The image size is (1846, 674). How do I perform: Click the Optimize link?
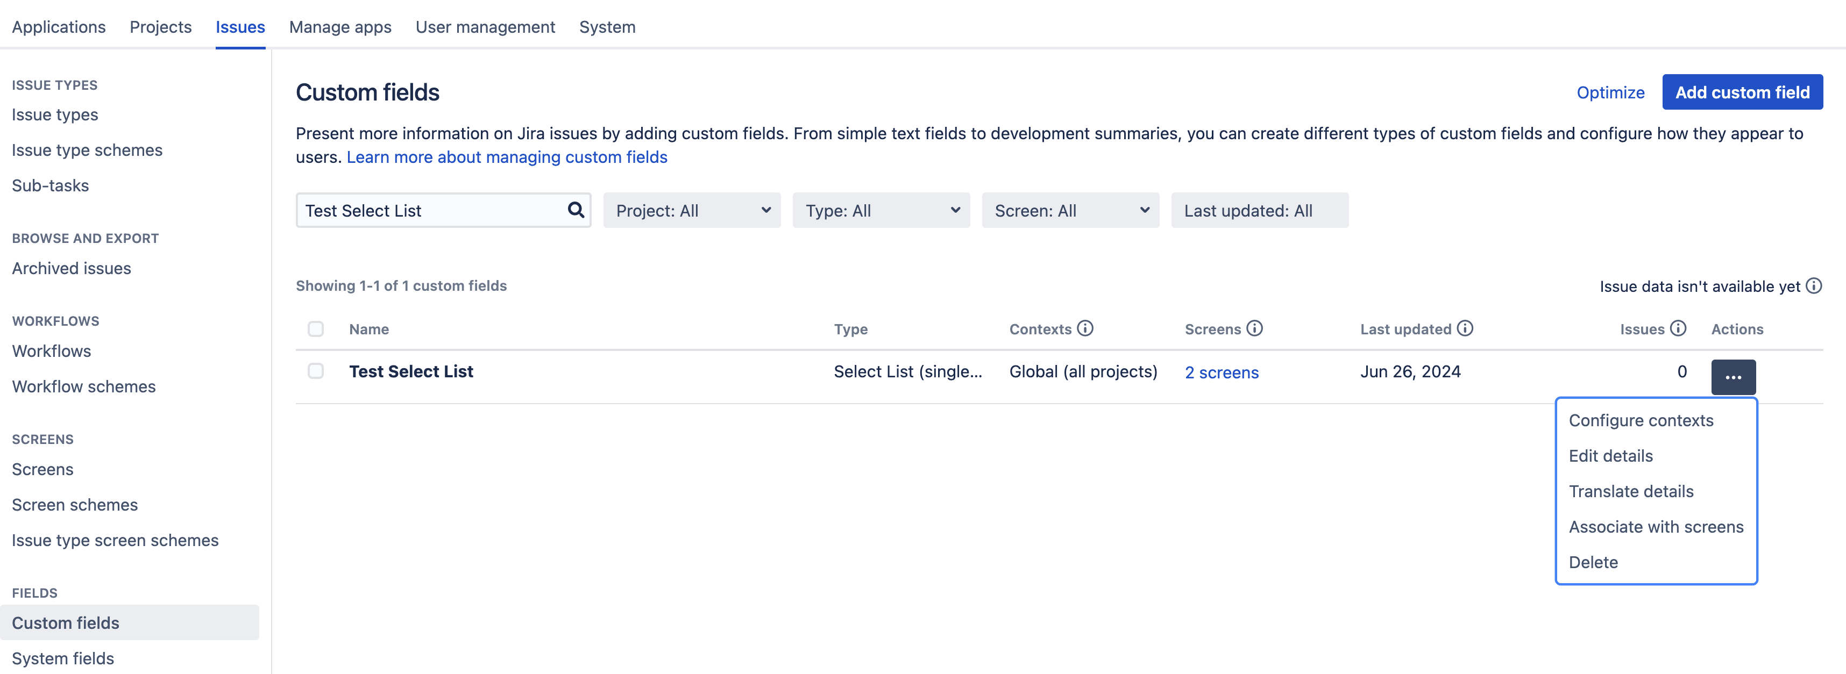click(1609, 92)
